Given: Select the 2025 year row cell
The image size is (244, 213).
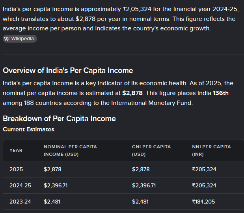Looking at the screenshot, I should click(16, 169).
